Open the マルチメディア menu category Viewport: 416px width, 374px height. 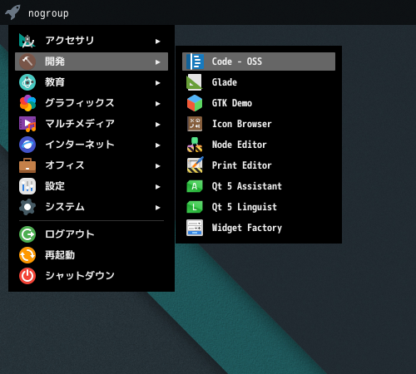(92, 124)
